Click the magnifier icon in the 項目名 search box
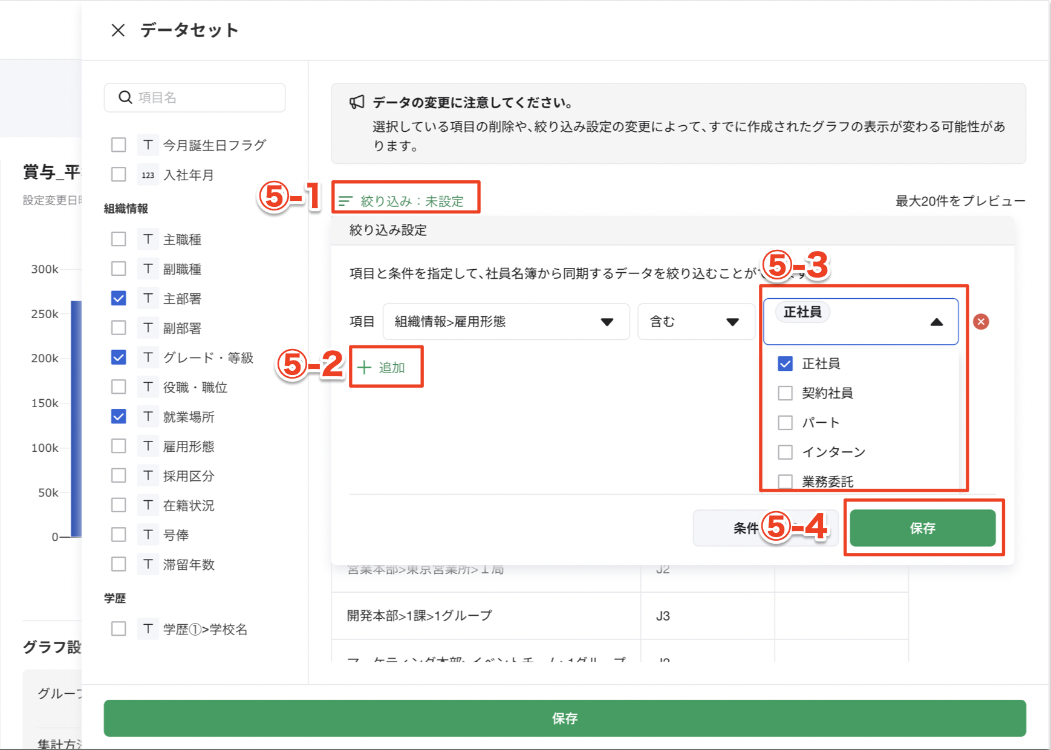 click(125, 97)
